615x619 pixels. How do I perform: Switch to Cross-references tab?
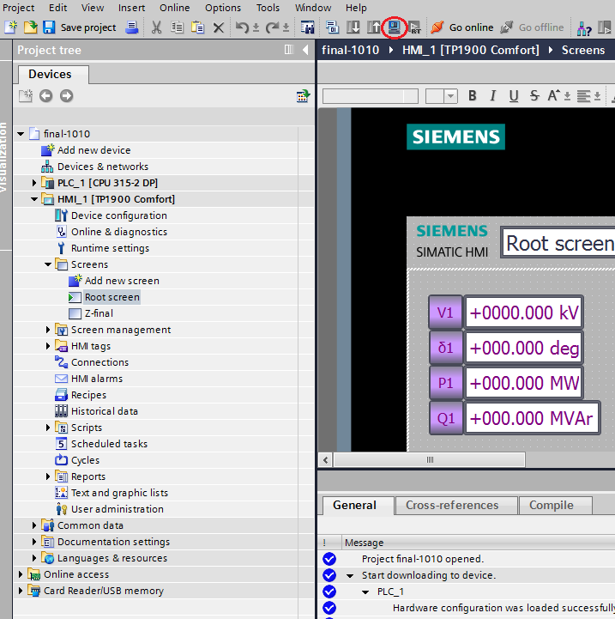[x=455, y=506]
